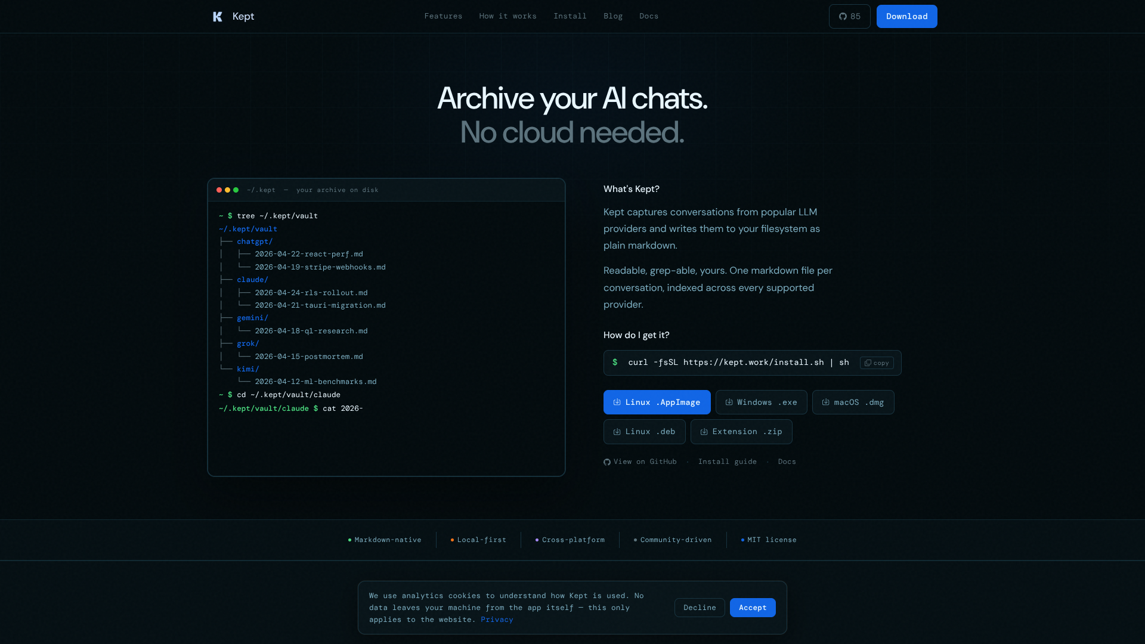
Task: Click the ~/.kept/vault path line in terminal
Action: [x=248, y=229]
